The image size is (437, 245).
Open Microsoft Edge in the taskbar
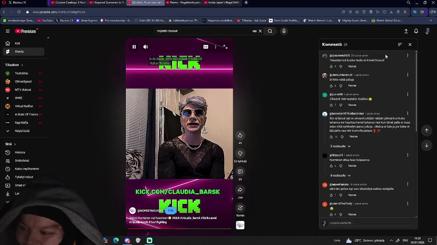pos(116,241)
